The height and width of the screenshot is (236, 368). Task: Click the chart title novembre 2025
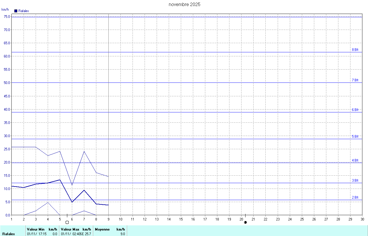(184, 5)
